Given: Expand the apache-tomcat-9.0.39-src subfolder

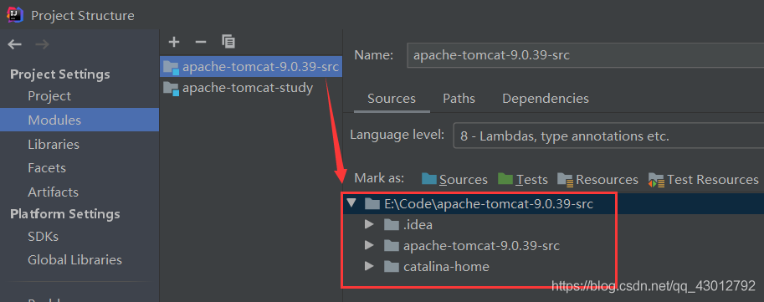Looking at the screenshot, I should click(x=369, y=245).
